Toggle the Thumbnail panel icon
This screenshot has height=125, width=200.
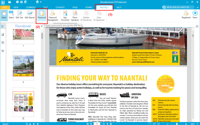3,26
